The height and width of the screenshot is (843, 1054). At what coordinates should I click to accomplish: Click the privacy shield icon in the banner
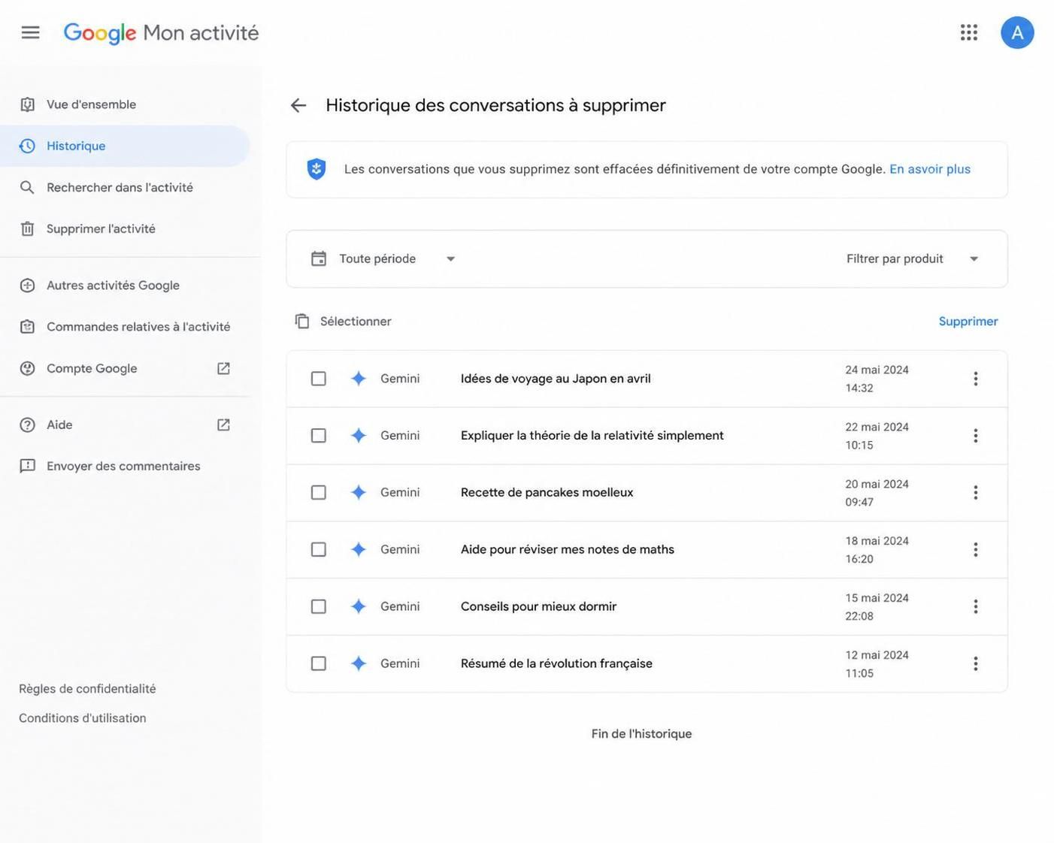click(x=317, y=169)
